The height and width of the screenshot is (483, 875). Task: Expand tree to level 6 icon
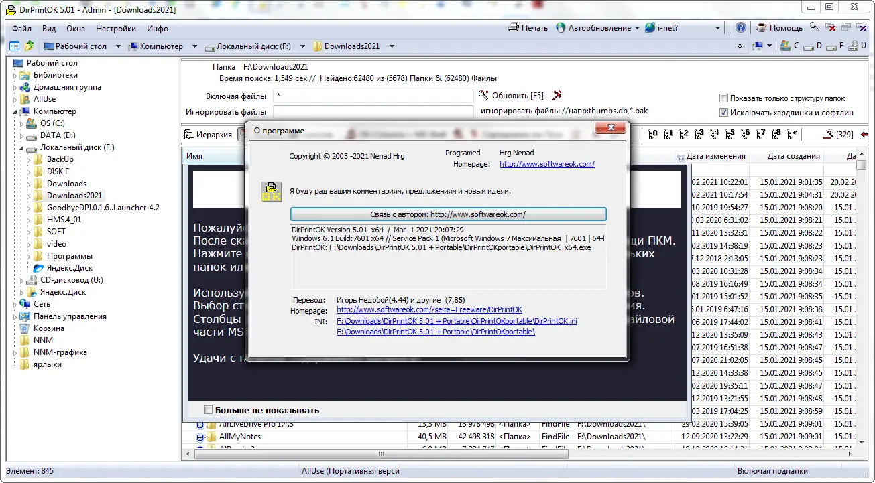[746, 134]
